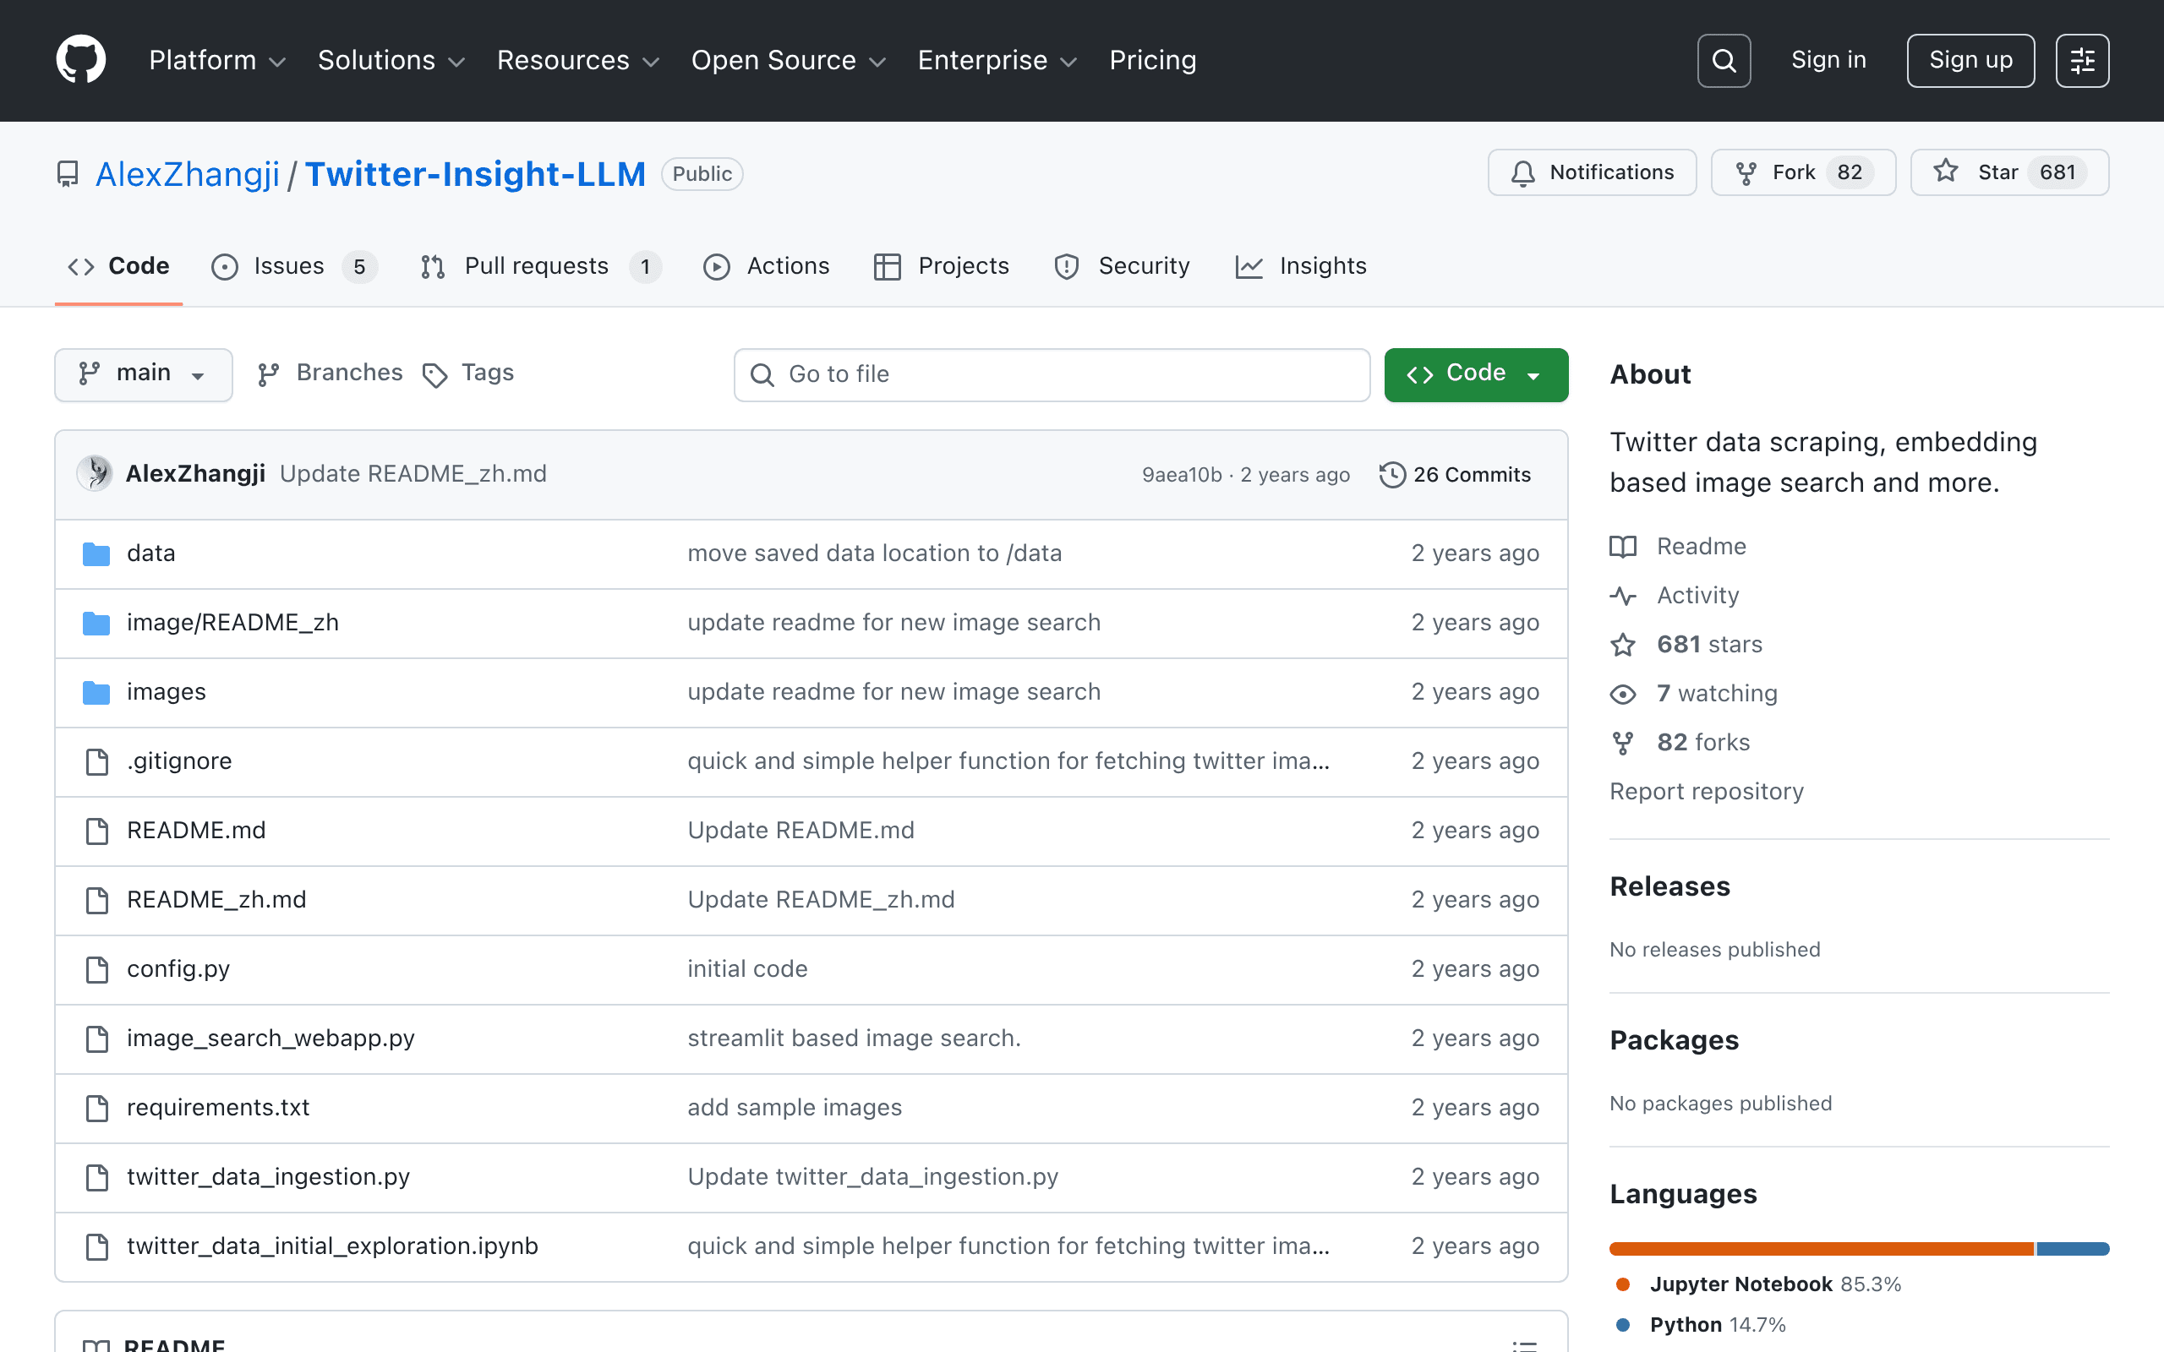This screenshot has height=1352, width=2164.
Task: Click the Actions play icon
Action: tap(716, 266)
